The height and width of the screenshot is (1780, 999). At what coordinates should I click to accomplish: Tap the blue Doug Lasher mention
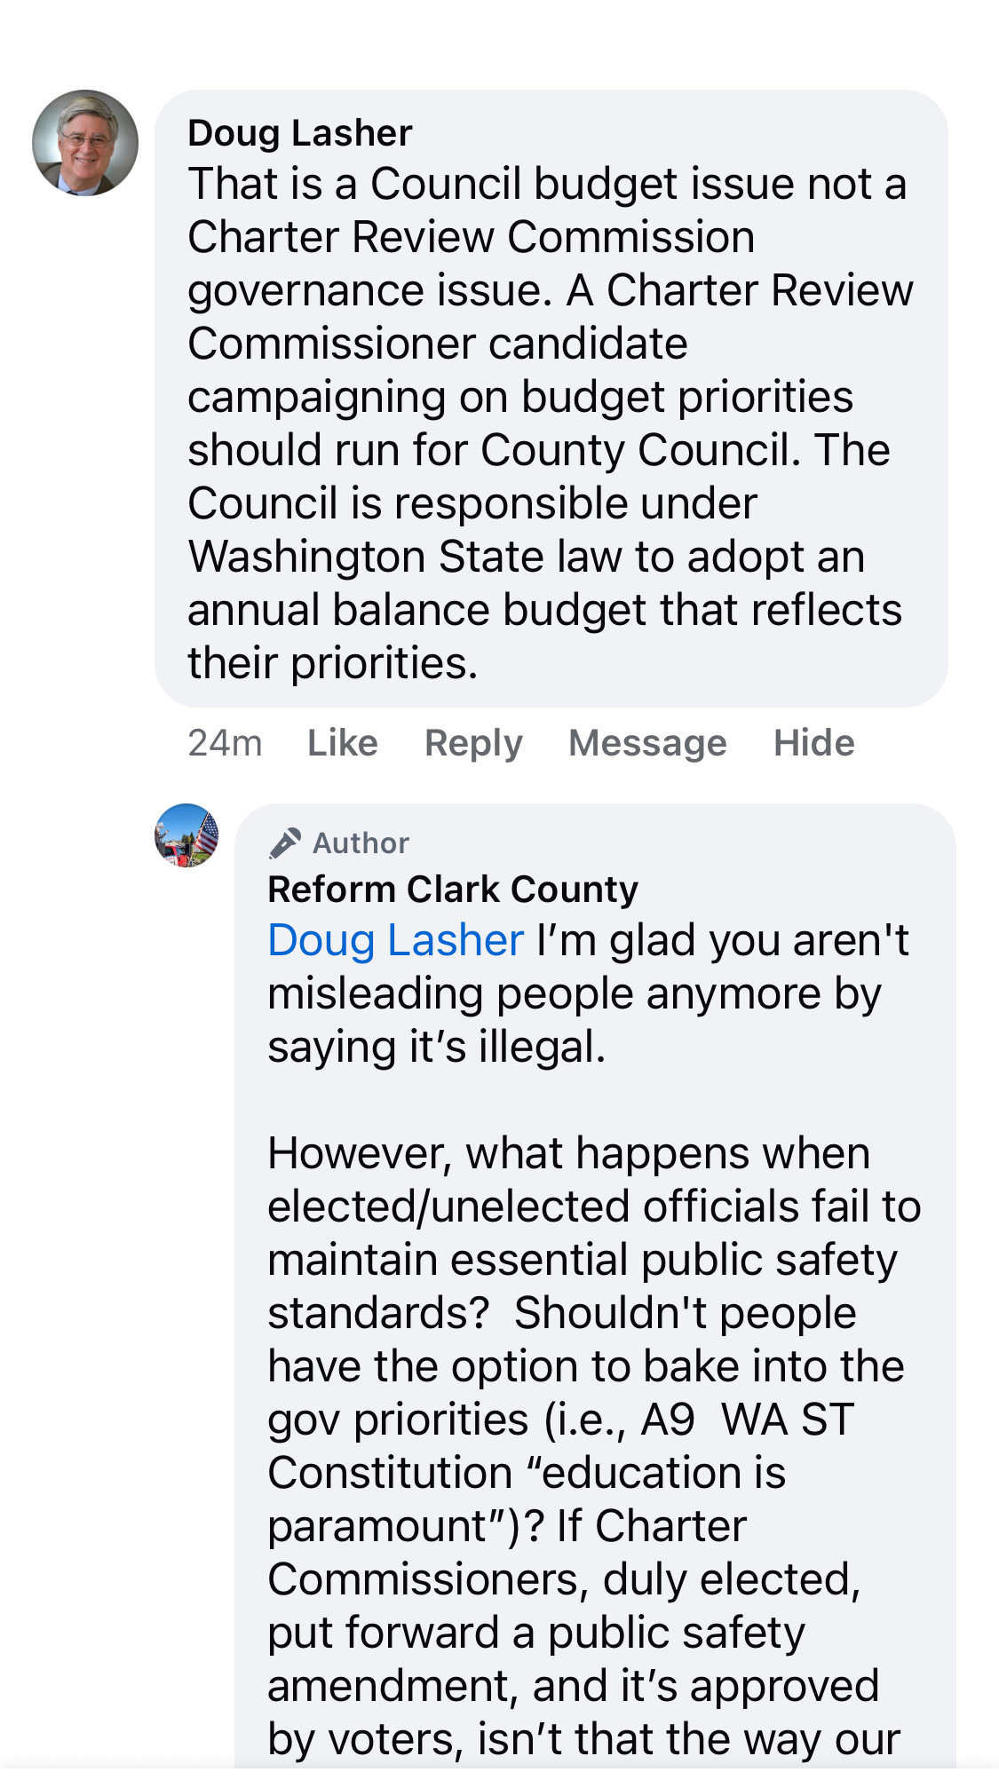pos(396,941)
